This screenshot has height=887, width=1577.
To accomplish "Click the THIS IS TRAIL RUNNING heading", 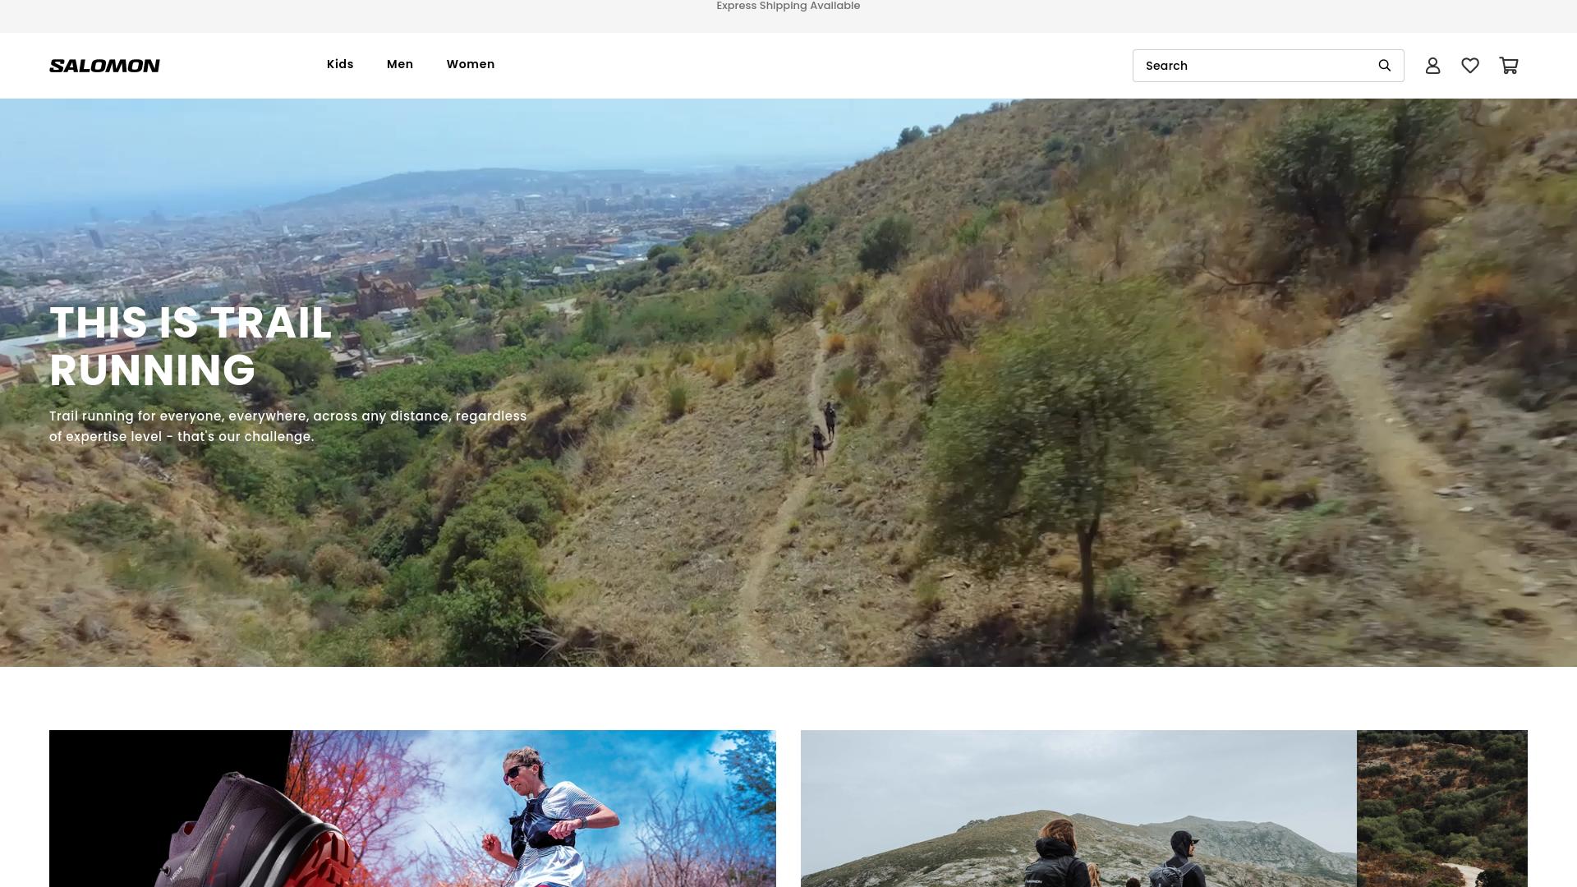I will tap(191, 346).
